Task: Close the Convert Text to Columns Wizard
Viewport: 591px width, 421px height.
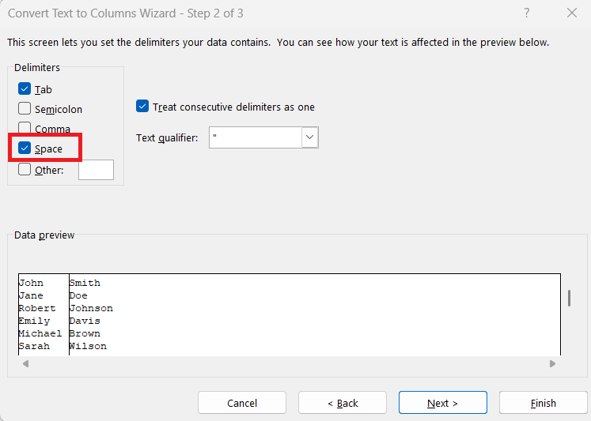Action: click(572, 13)
